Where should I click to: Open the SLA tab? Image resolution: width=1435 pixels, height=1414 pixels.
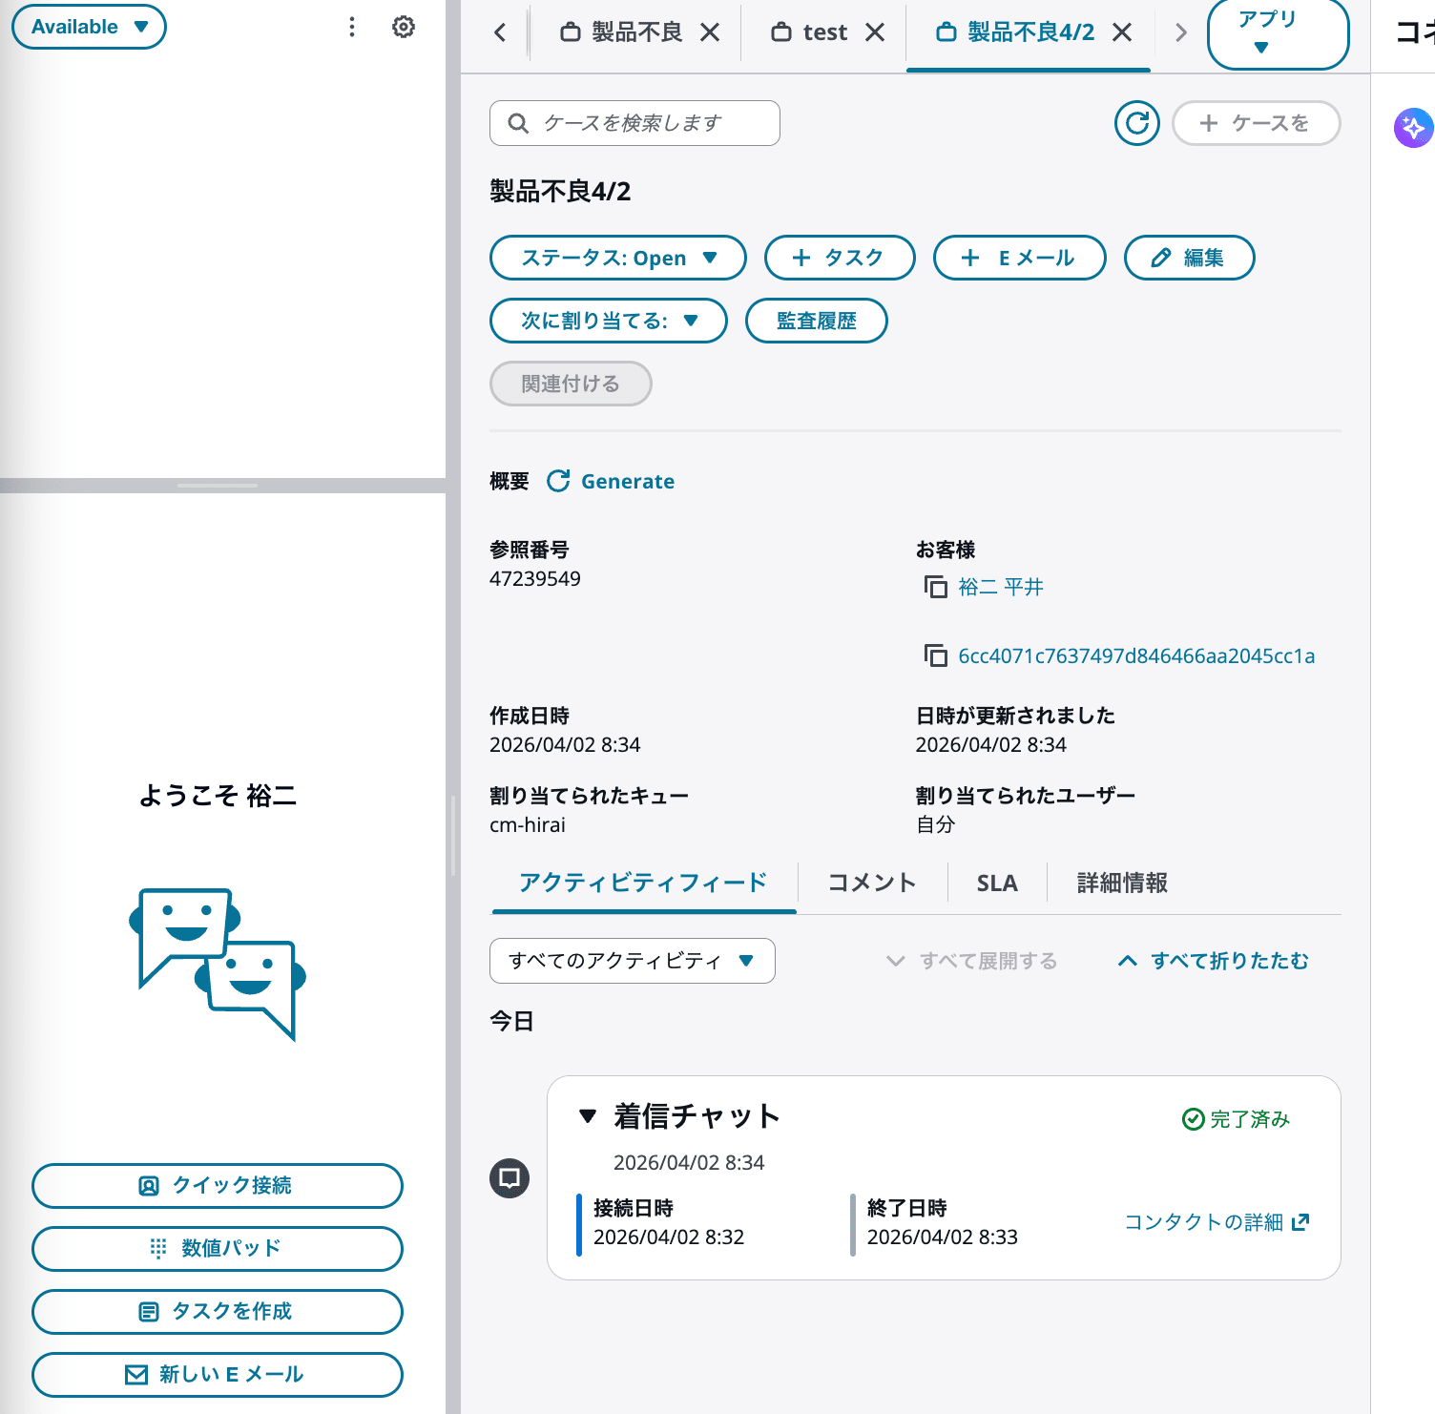tap(996, 883)
